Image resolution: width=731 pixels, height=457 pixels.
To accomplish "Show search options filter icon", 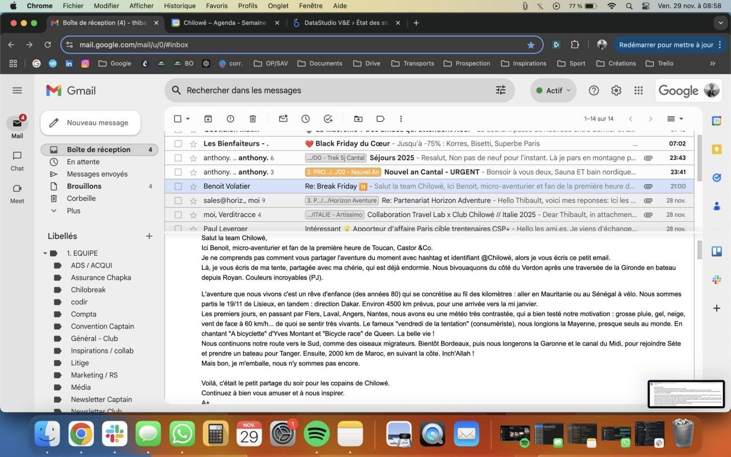I will click(501, 90).
